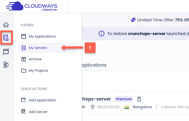The width and height of the screenshot is (189, 121).
Task: Go to My Projects
Action: (x=38, y=71)
